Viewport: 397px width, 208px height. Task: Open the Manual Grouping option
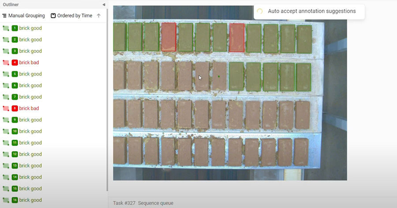tap(23, 16)
